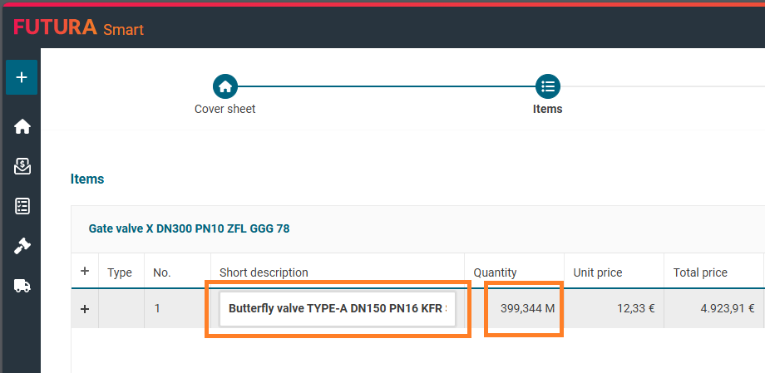Expand all rows via the header plus icon

click(84, 272)
